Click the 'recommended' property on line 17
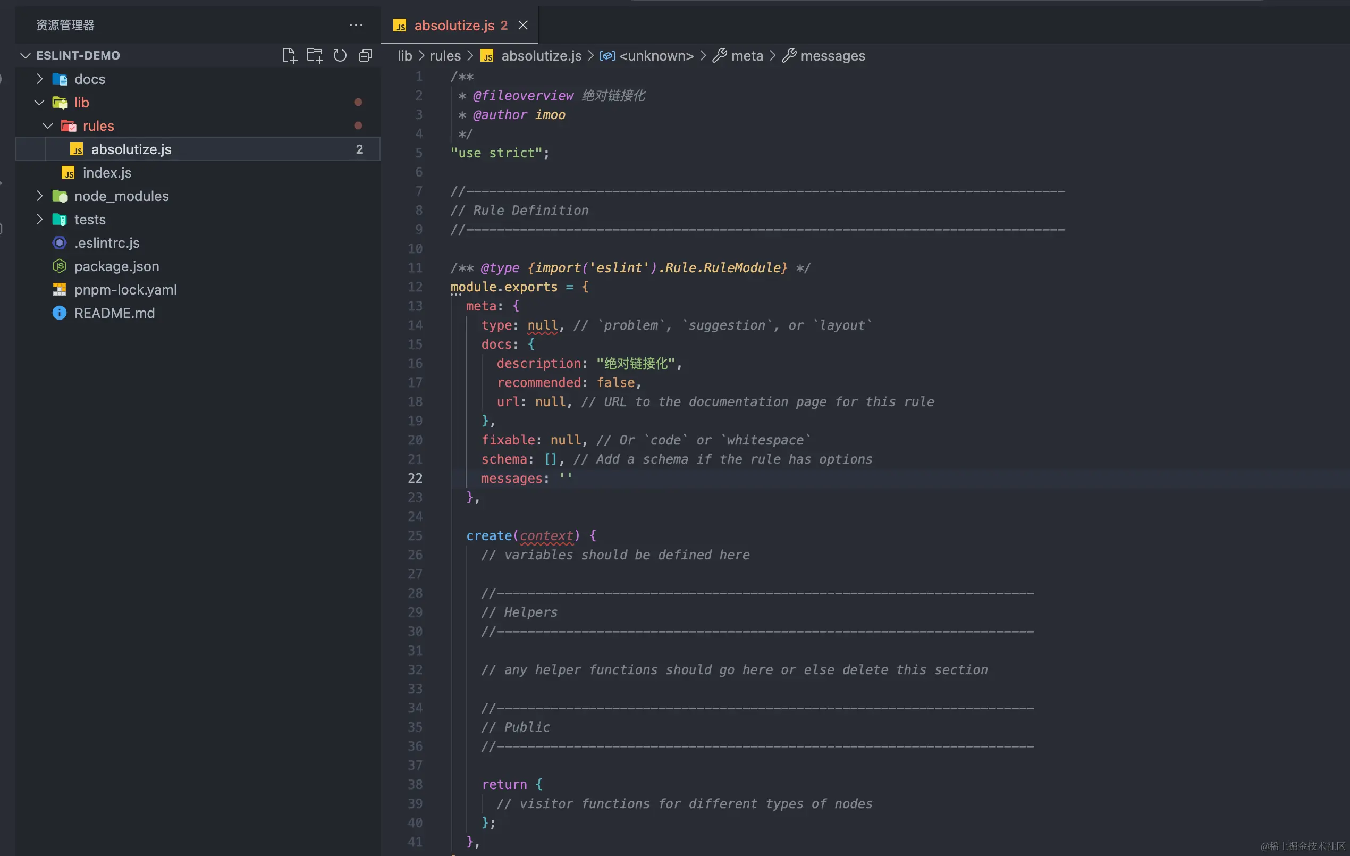The width and height of the screenshot is (1350, 856). (538, 383)
